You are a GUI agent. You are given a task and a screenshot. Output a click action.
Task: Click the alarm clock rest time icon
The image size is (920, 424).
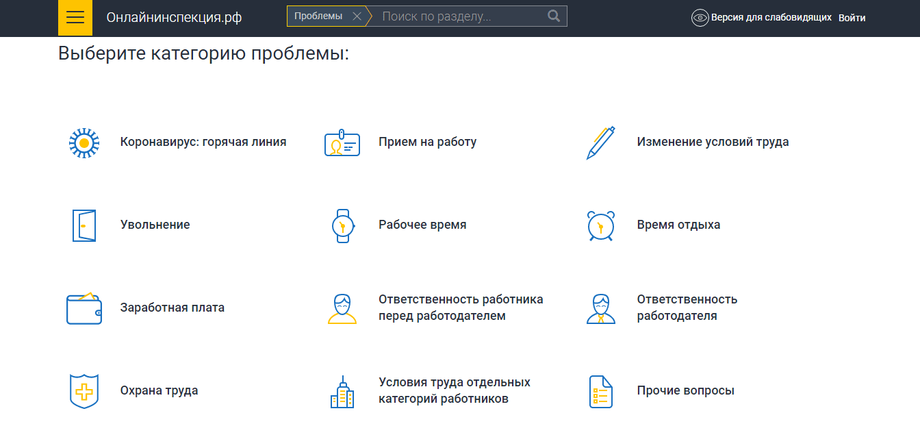[x=600, y=225]
